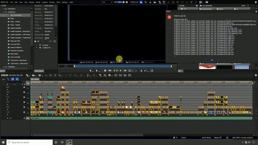
Task: Toggle the 4 V track video mute
Action: tap(24, 97)
